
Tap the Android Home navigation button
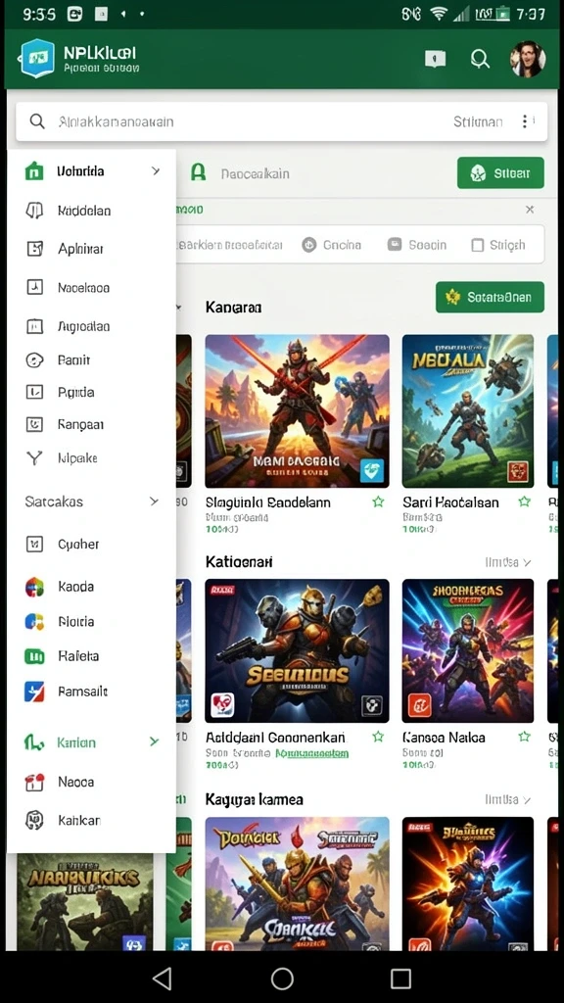coord(282,979)
